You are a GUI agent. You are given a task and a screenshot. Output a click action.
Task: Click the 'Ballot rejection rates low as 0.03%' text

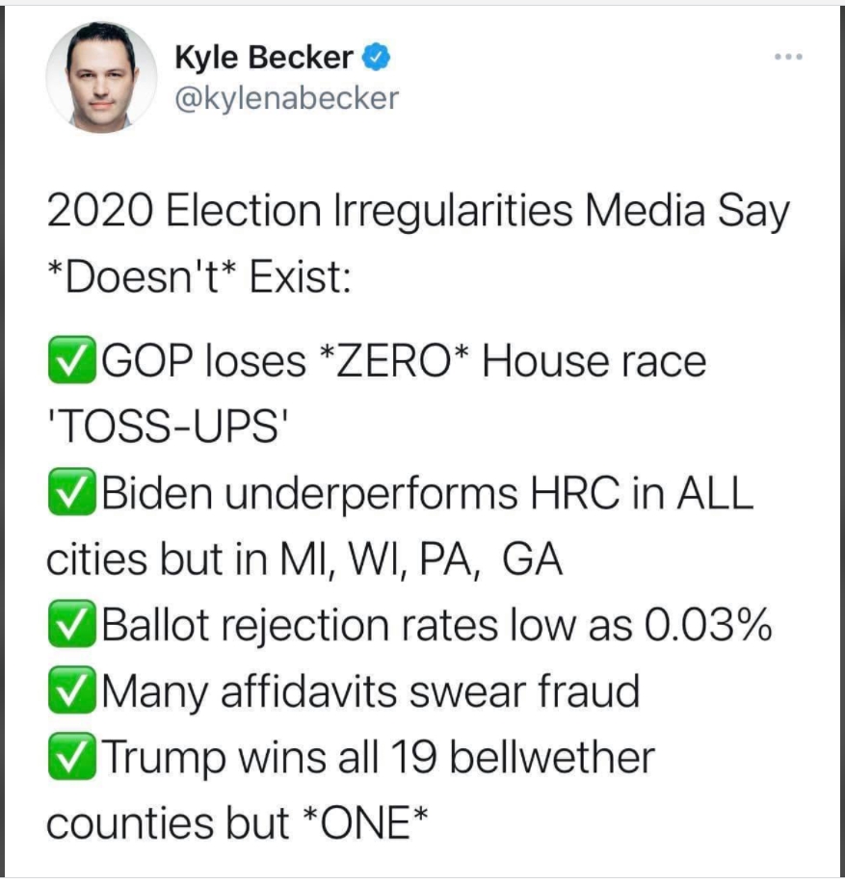coord(436,626)
